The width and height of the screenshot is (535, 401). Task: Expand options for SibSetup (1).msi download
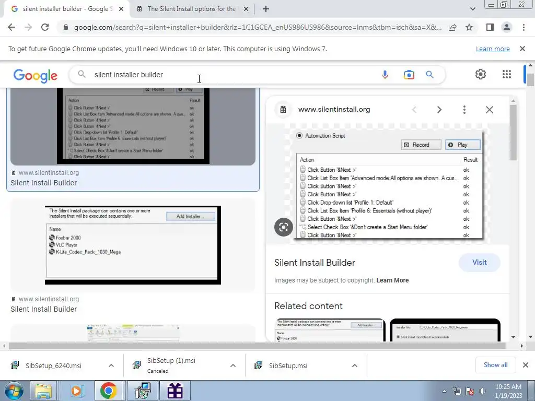click(x=233, y=365)
